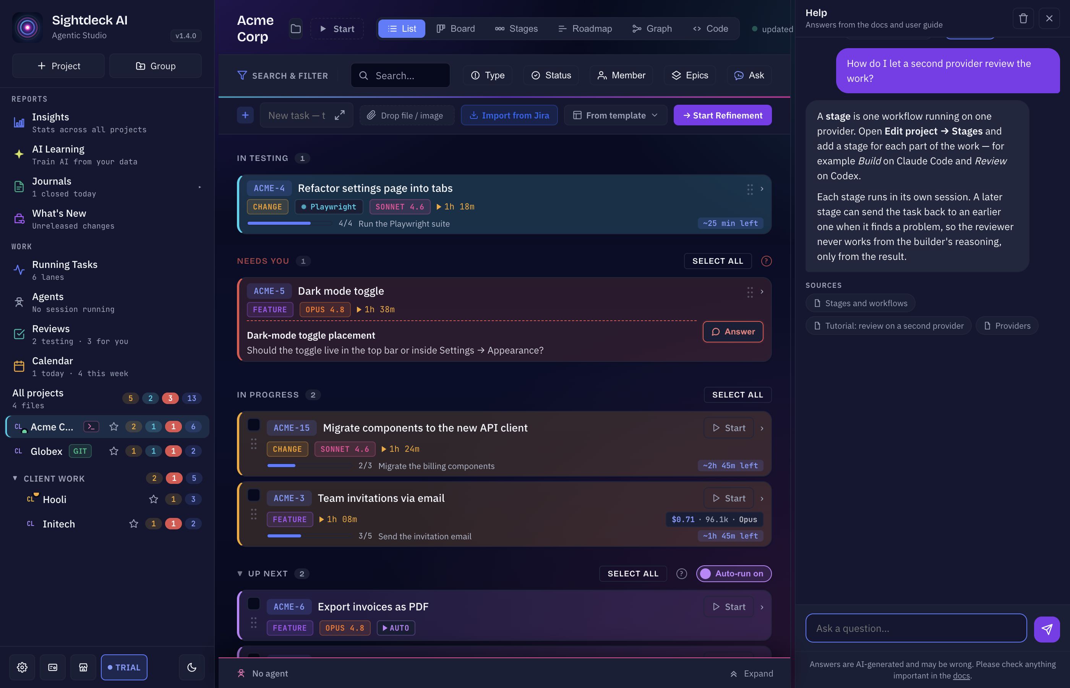Image resolution: width=1070 pixels, height=688 pixels.
Task: Expand the bottom agent bar
Action: pos(751,673)
